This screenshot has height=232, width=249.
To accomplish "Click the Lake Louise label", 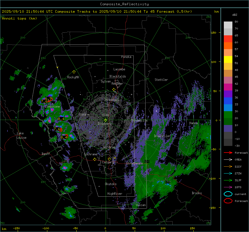I will point(21,135).
